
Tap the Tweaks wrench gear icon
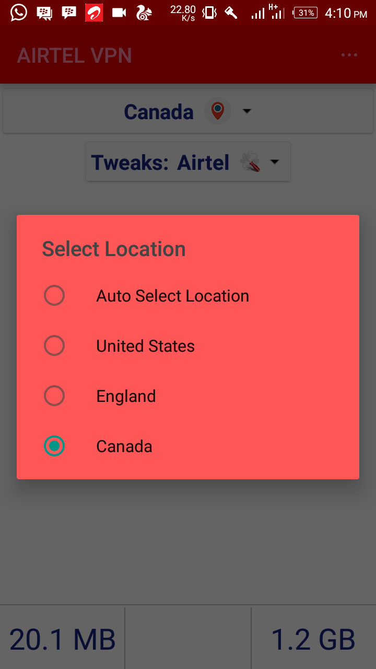pos(251,163)
